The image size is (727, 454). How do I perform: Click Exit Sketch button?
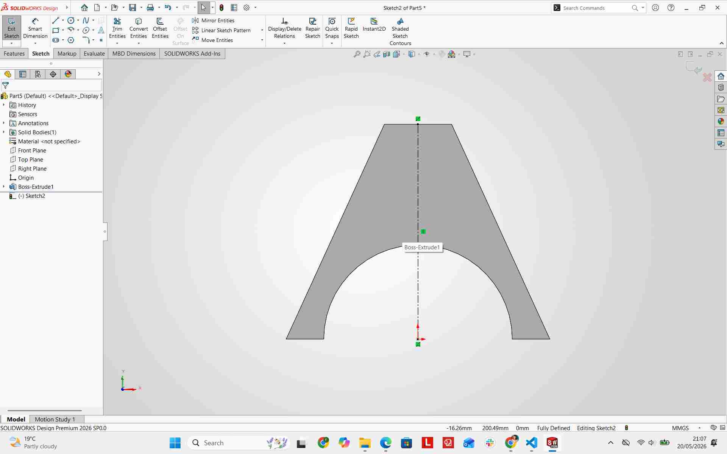[11, 28]
